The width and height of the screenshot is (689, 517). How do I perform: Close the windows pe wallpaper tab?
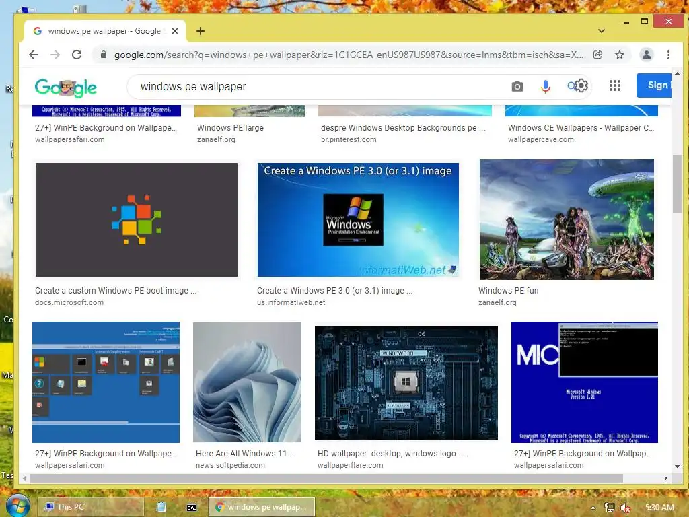[175, 31]
